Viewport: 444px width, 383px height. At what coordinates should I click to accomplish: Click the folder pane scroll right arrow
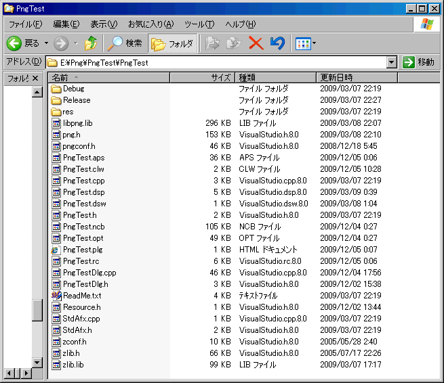[26, 374]
